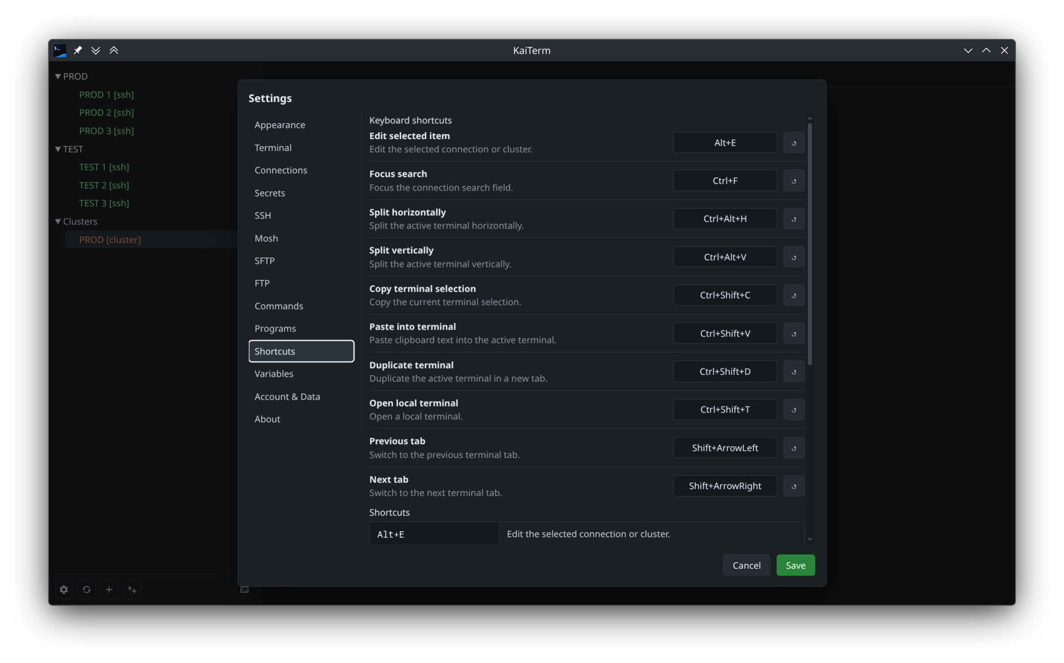Click the KaiTerm app icon in title bar
Screen dimensions: 1064x663
(x=60, y=50)
